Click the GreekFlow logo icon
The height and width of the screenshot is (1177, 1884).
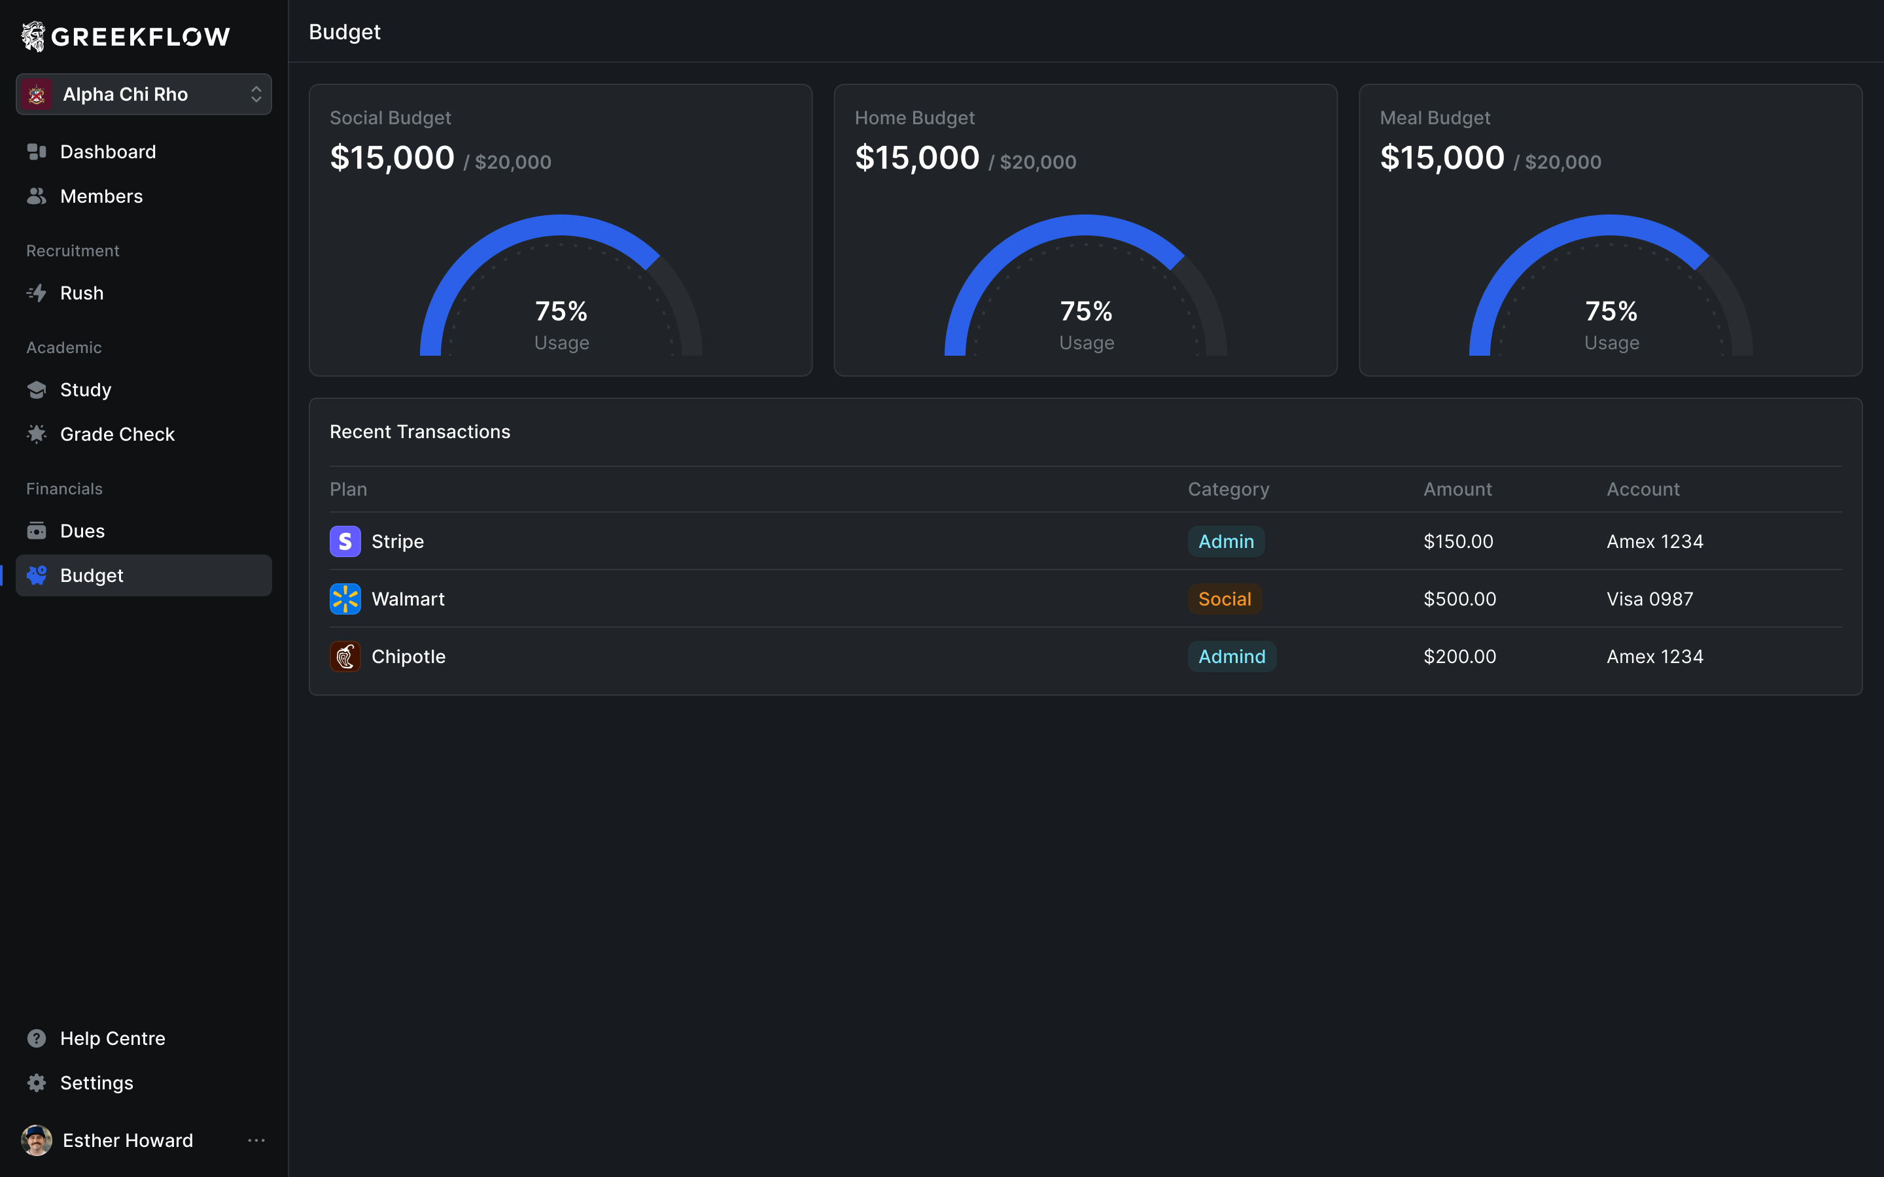coord(33,36)
